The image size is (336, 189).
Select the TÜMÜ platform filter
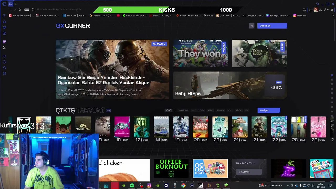click(x=169, y=111)
